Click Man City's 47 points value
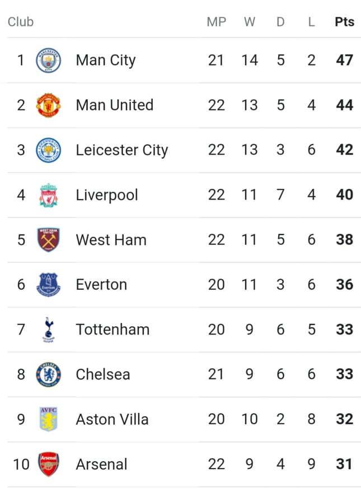This screenshot has height=491, width=361. pyautogui.click(x=344, y=60)
